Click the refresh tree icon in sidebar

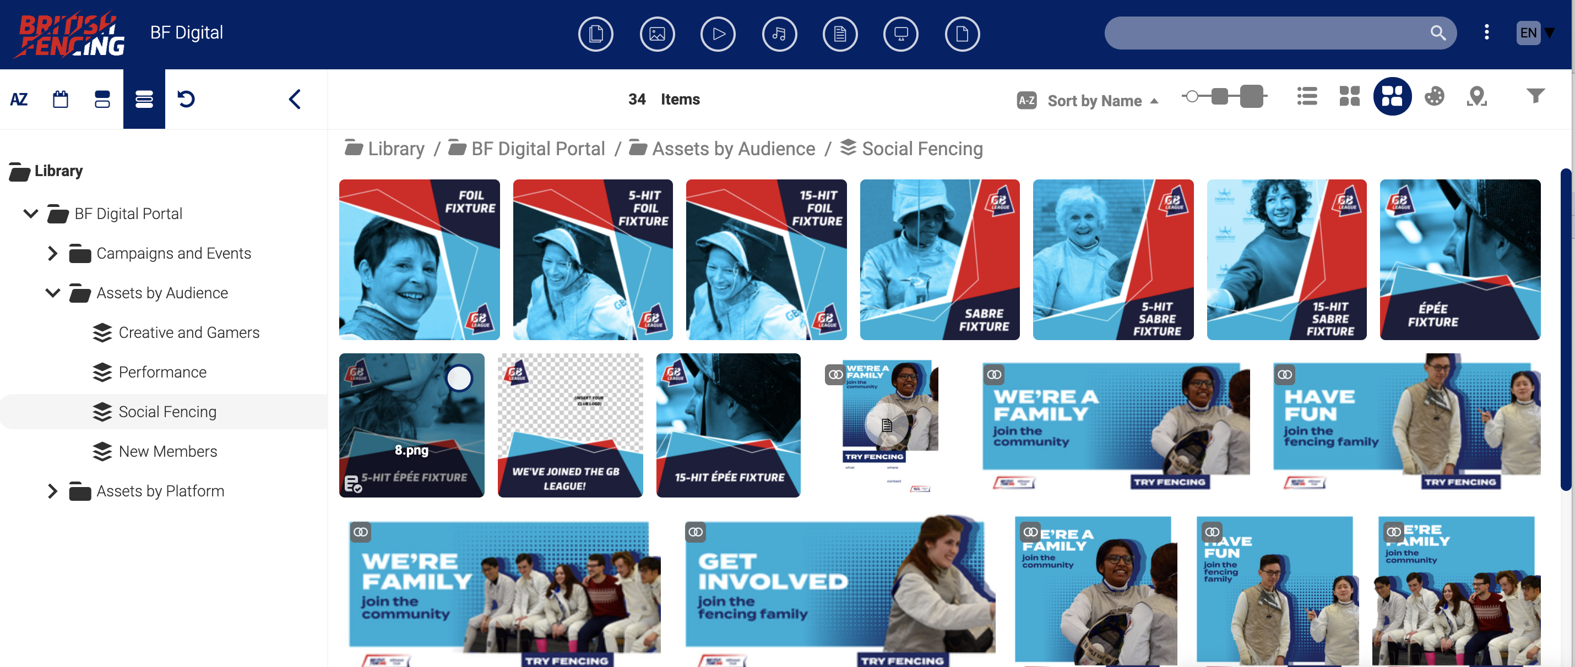186,99
